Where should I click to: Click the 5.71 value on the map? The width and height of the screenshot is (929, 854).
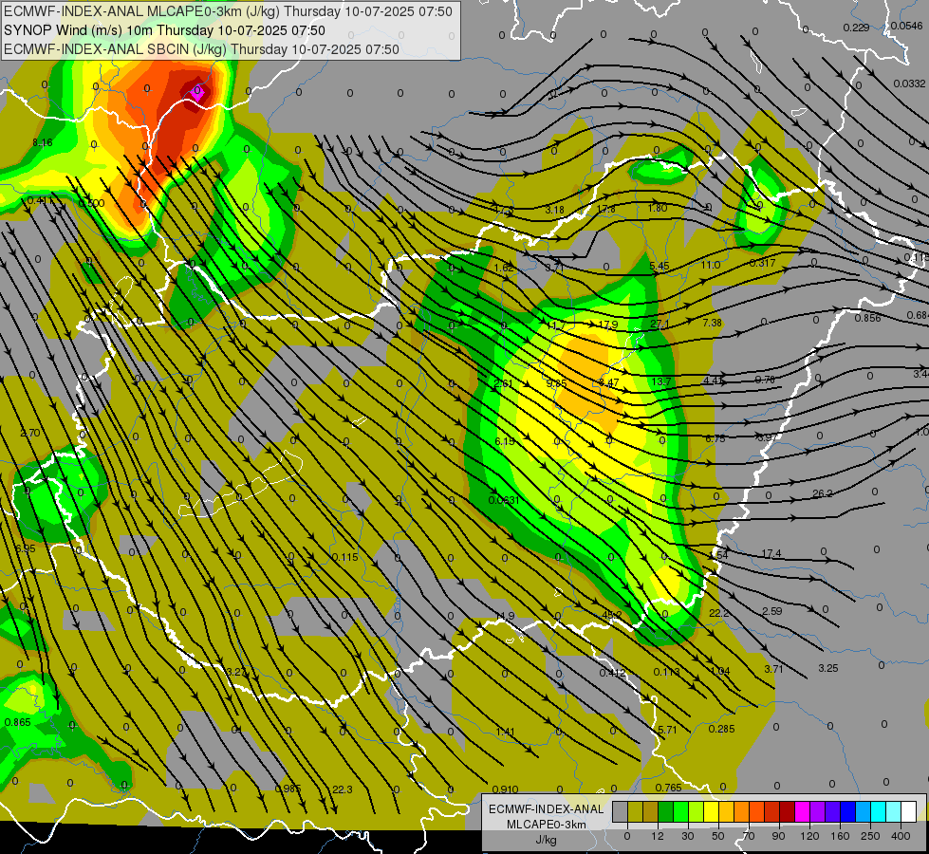click(667, 730)
